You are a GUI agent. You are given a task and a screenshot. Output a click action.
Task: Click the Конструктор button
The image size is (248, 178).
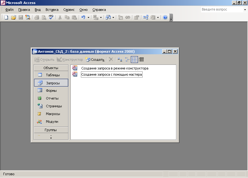coord(70,60)
